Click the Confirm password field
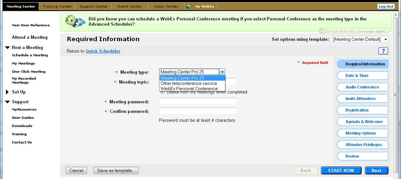This screenshot has height=179, width=401. pyautogui.click(x=198, y=111)
